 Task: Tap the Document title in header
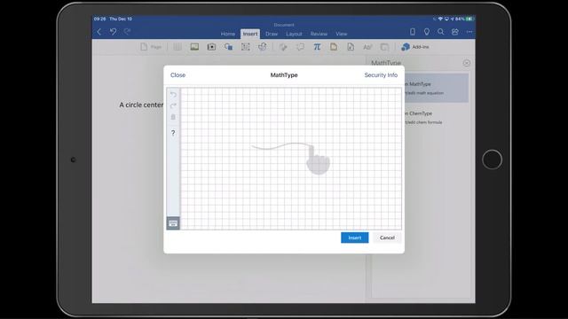(x=284, y=25)
